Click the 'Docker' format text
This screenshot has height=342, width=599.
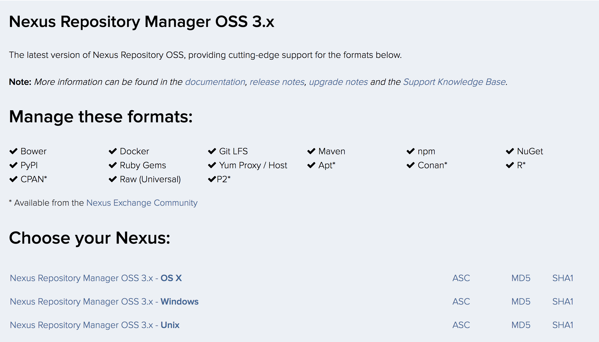point(134,151)
